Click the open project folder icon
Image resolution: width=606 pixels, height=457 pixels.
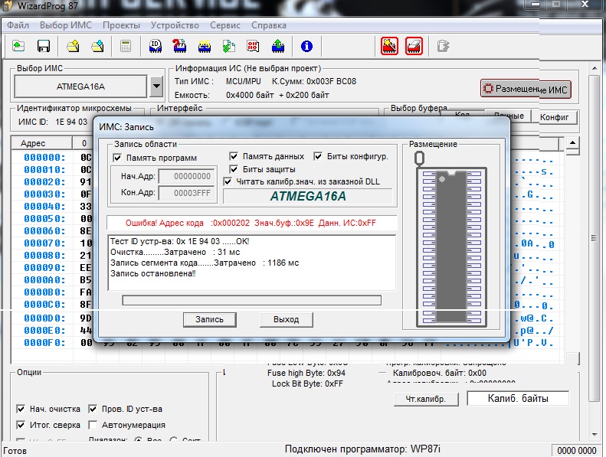pyautogui.click(x=73, y=47)
